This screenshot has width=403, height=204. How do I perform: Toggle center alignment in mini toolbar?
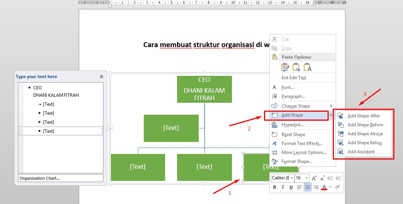(307, 187)
